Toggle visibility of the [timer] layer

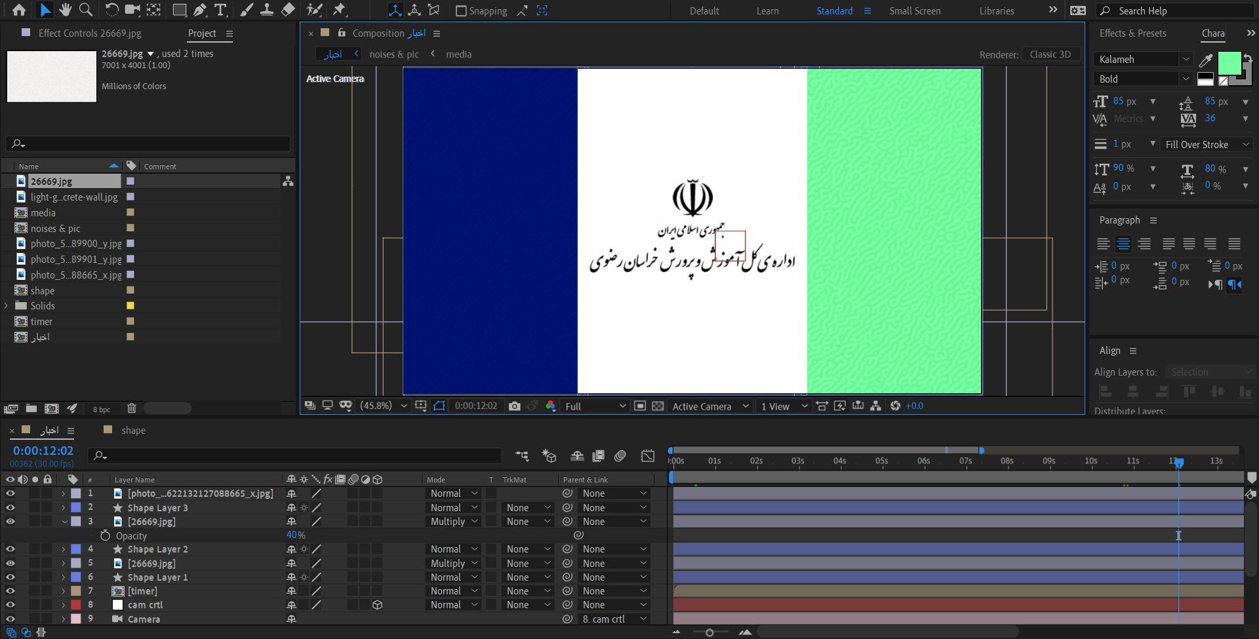(x=10, y=591)
